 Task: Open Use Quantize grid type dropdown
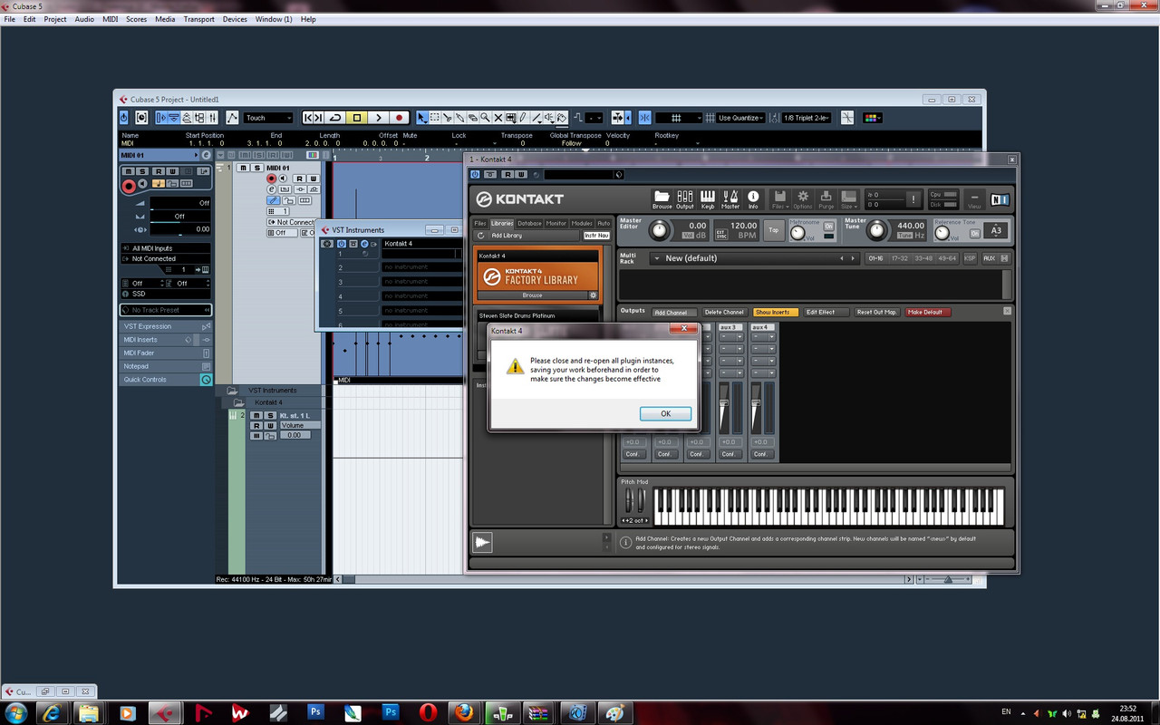[740, 118]
